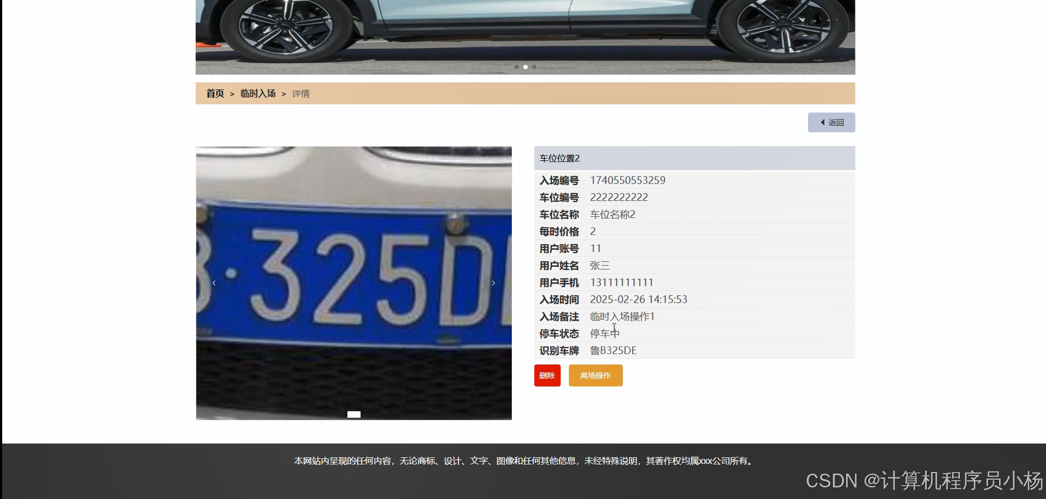Show previous license plate image arrow

214,283
